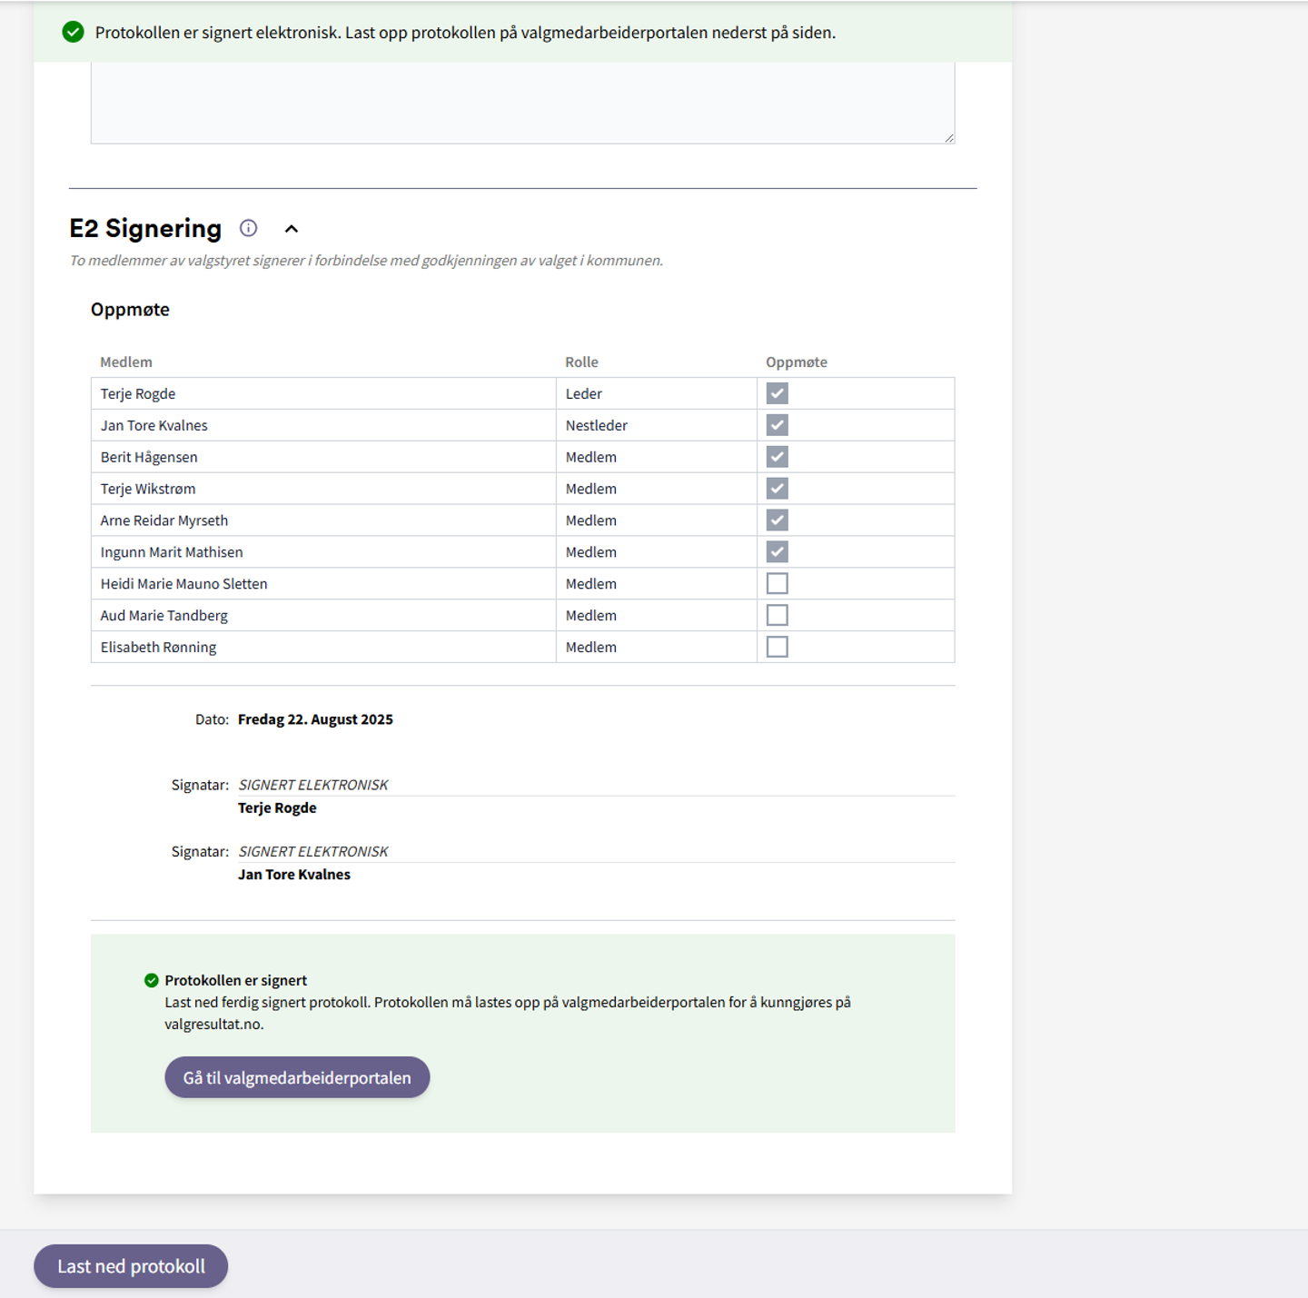The image size is (1308, 1298).
Task: Click the green checkmark in top banner
Action: click(x=73, y=33)
